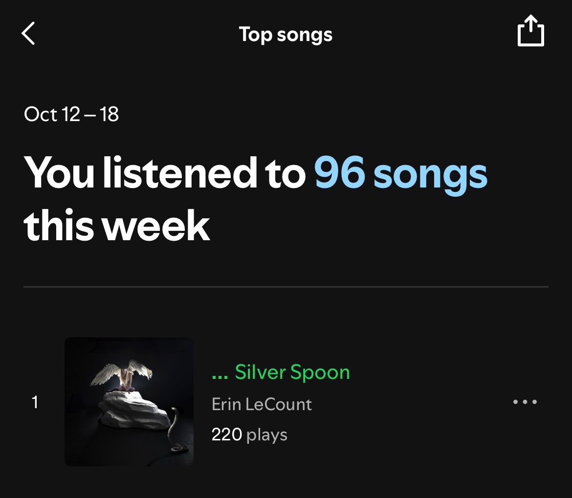The height and width of the screenshot is (498, 572).
Task: Tap the share icon at top right
Action: (531, 31)
